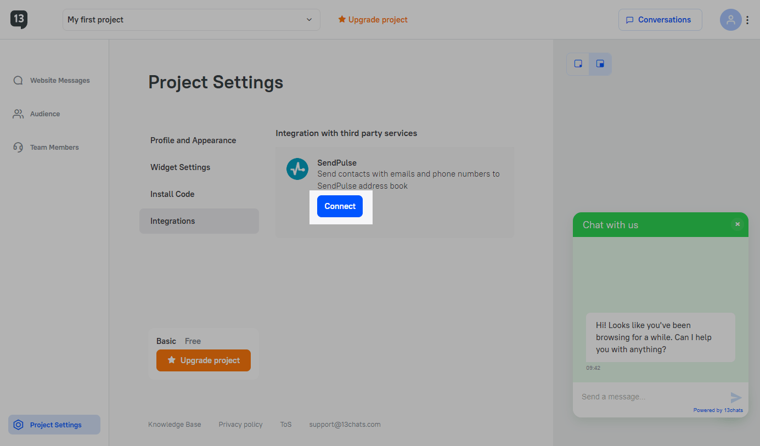
Task: Open Website Messages in sidebar
Action: click(59, 81)
